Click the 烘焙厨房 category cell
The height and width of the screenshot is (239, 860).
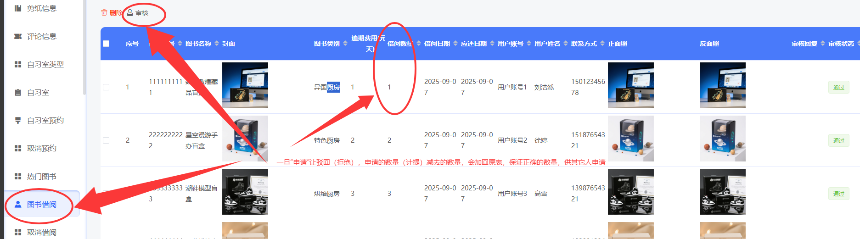coord(327,194)
